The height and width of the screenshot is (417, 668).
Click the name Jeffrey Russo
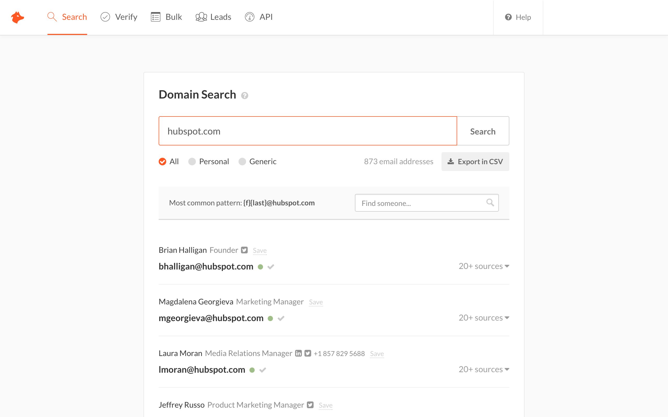click(x=182, y=404)
